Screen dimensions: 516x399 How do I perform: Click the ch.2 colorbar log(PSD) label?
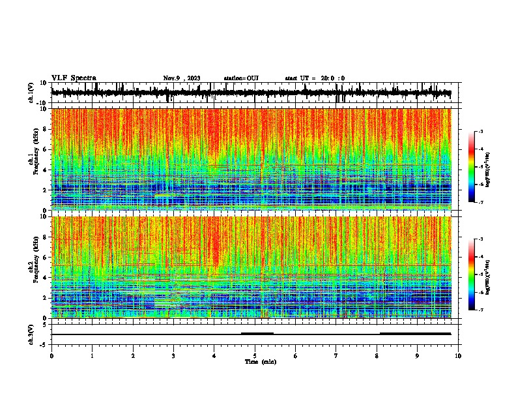(487, 277)
